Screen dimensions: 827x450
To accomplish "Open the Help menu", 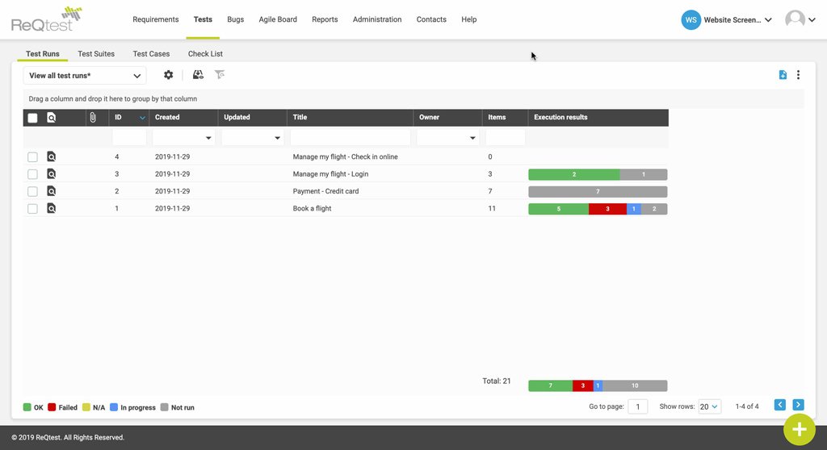I will (469, 19).
